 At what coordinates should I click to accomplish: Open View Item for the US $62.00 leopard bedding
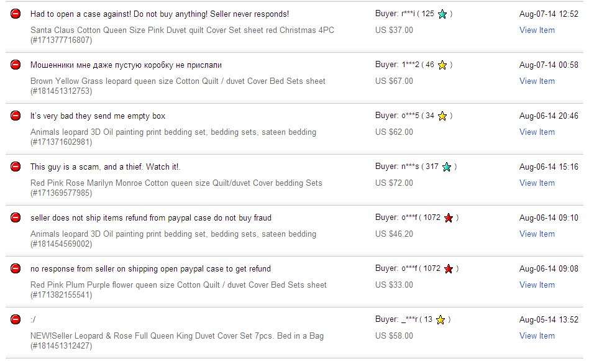click(x=537, y=132)
